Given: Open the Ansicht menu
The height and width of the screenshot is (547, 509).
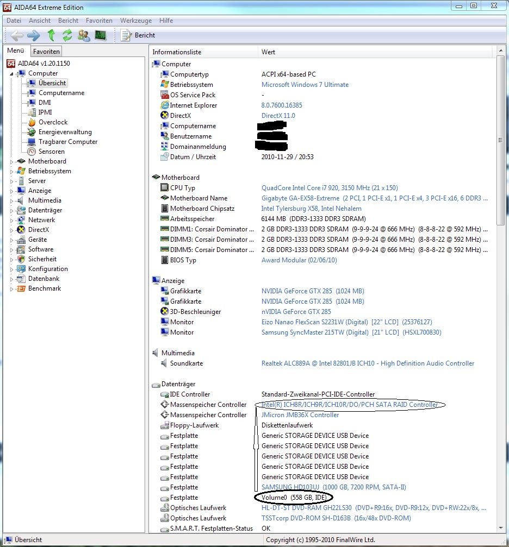Looking at the screenshot, I should tap(40, 21).
